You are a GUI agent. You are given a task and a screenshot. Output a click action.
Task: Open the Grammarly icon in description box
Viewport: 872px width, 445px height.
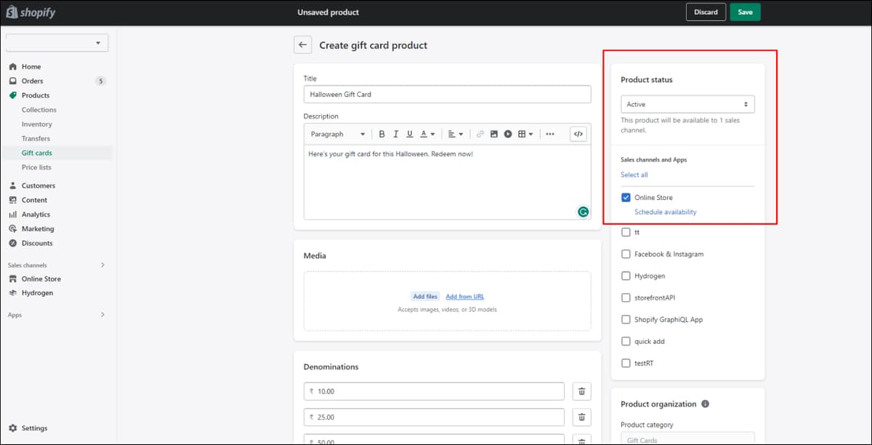[583, 212]
